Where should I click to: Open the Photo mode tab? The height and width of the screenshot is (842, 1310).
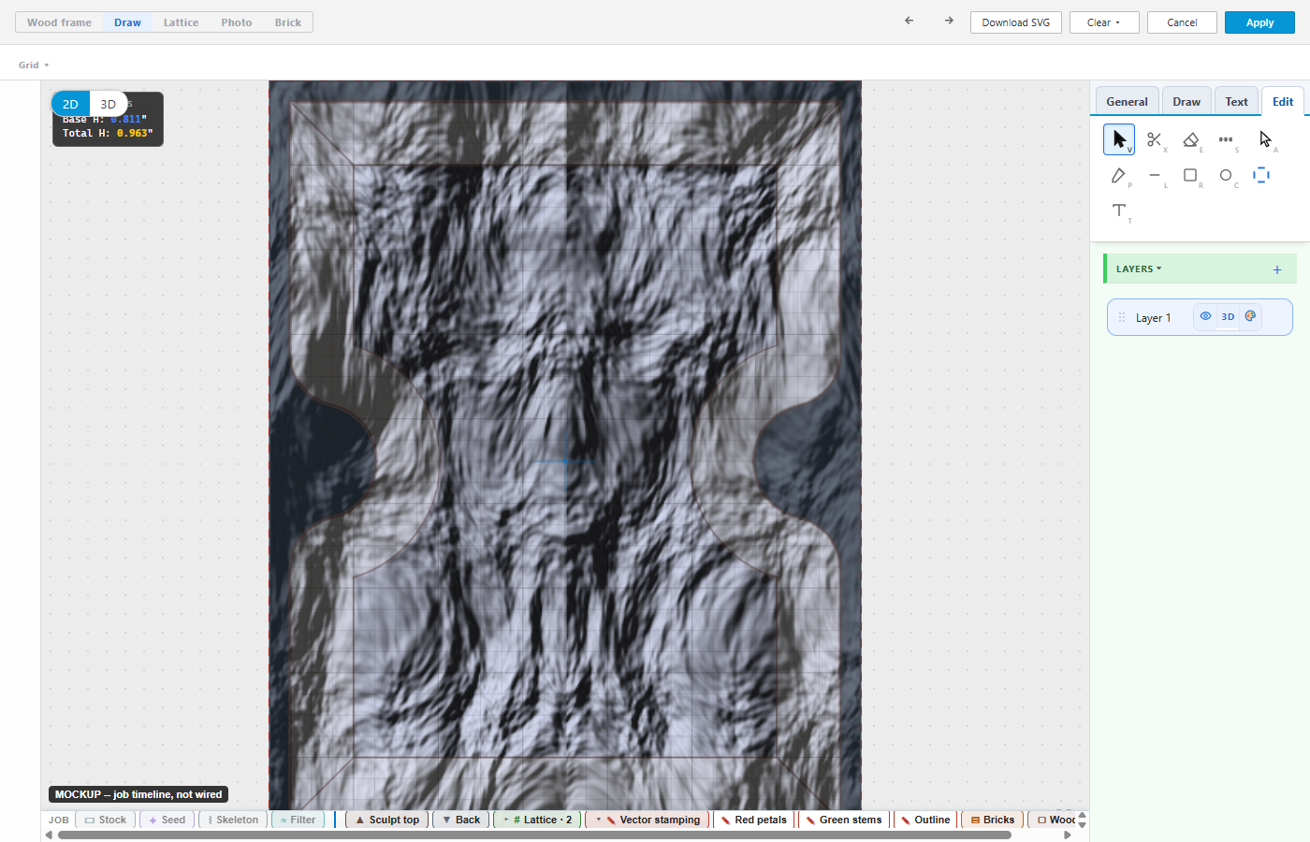[x=236, y=22]
